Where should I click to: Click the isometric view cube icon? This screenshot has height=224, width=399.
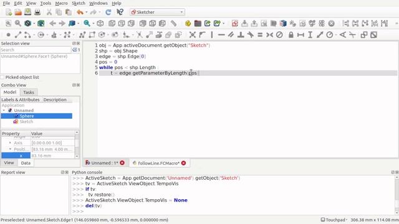tap(100, 24)
